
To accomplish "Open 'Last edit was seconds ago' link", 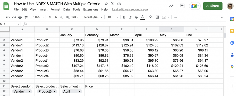I will point(130,9).
